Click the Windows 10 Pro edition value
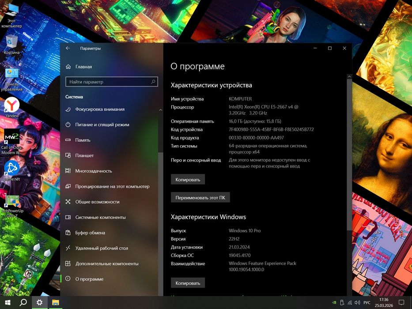The width and height of the screenshot is (412, 309). (245, 231)
